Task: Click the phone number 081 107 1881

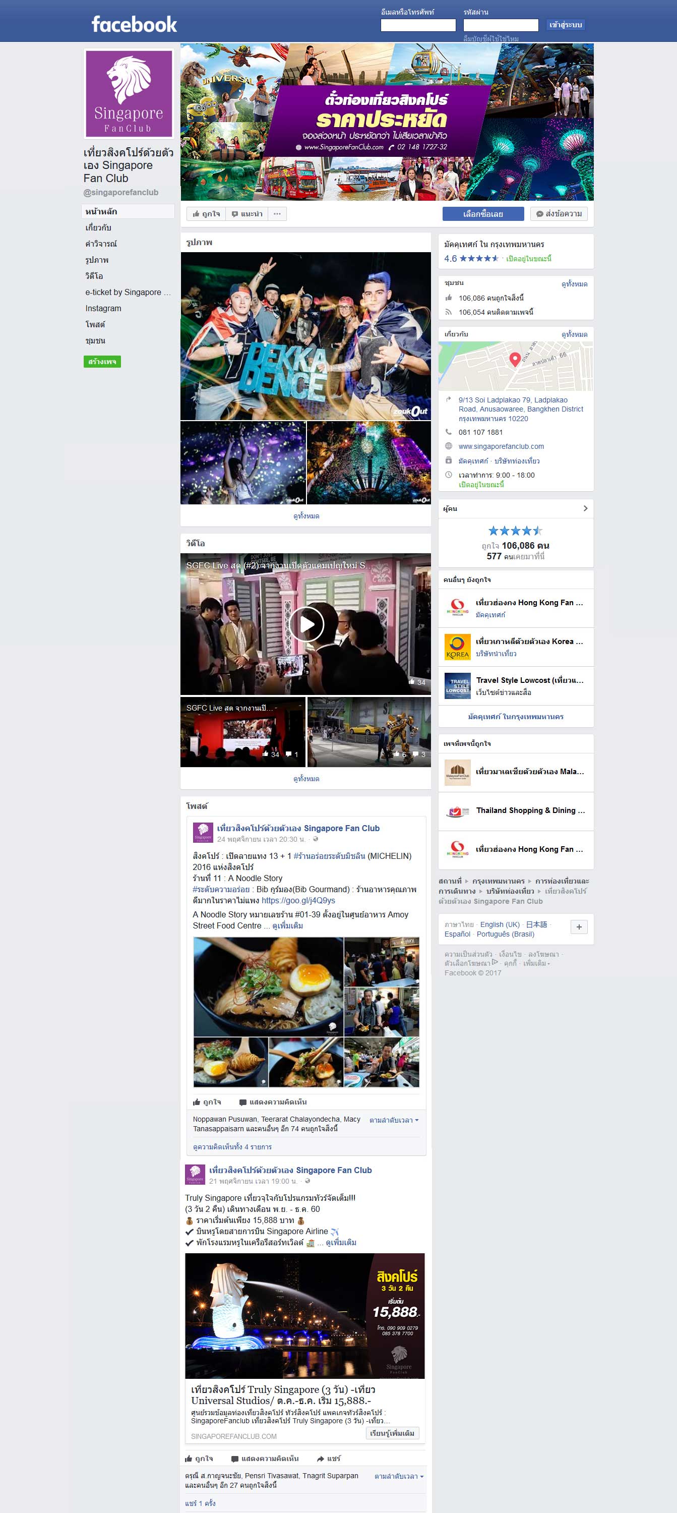Action: (x=480, y=432)
